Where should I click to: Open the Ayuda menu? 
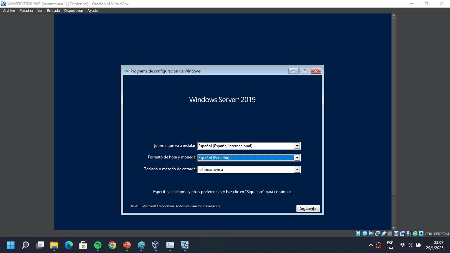coord(93,11)
